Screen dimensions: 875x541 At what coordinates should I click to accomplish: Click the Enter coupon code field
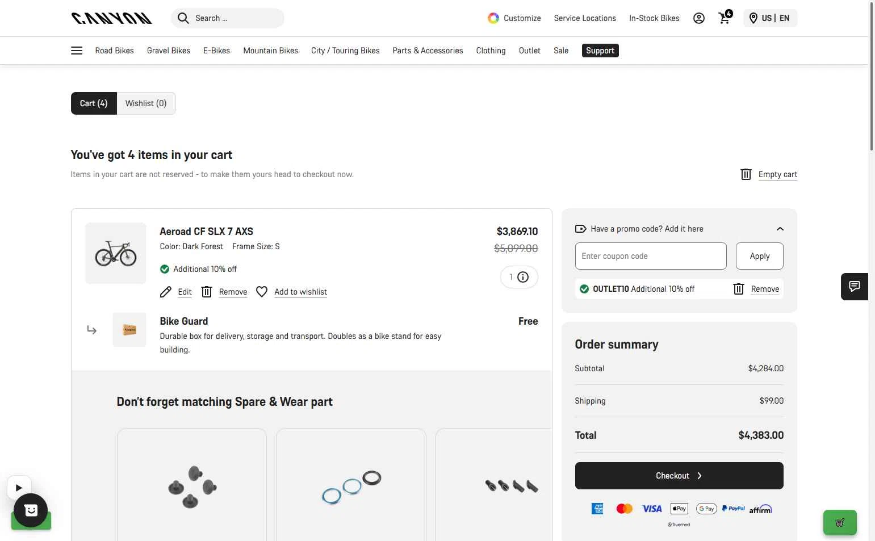(x=651, y=256)
